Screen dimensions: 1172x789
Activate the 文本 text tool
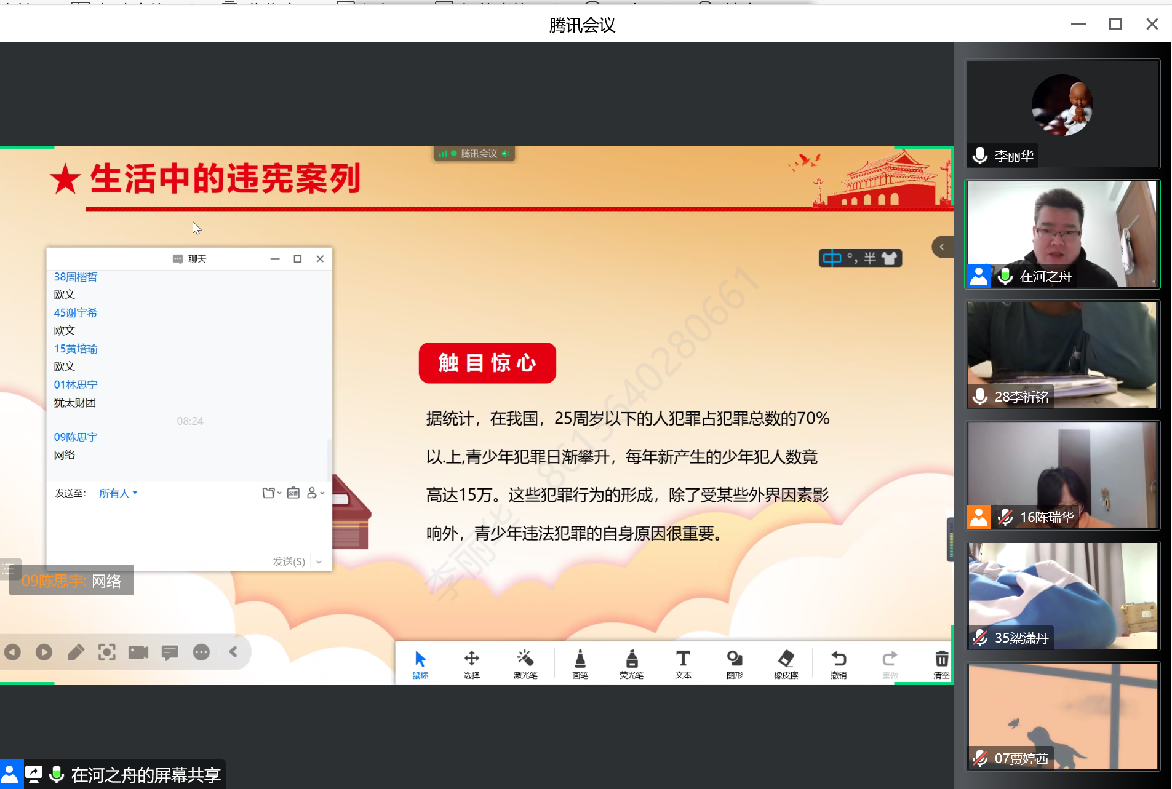point(683,664)
